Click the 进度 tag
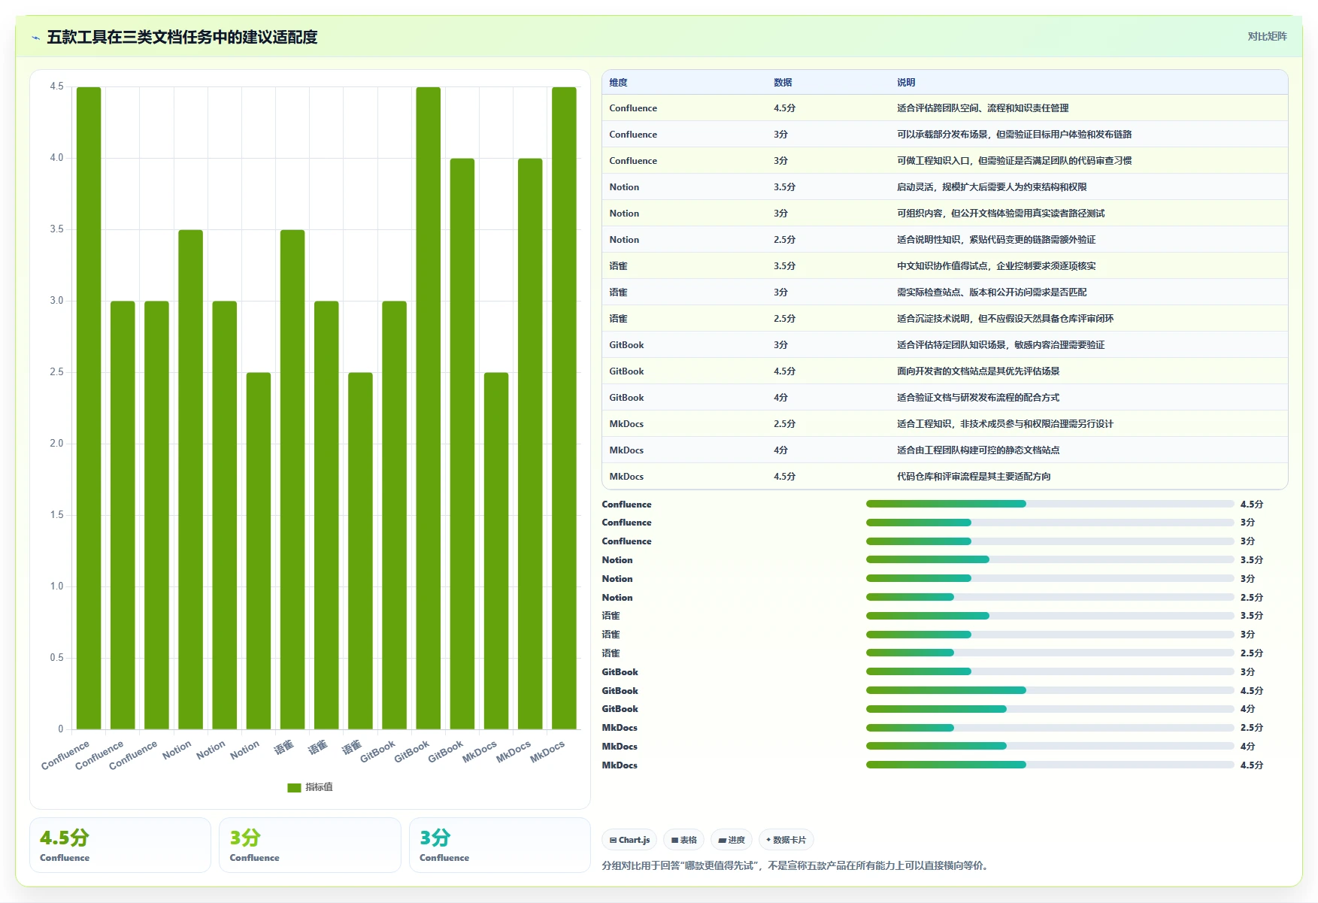Viewport: 1318px width, 903px height. click(x=732, y=840)
